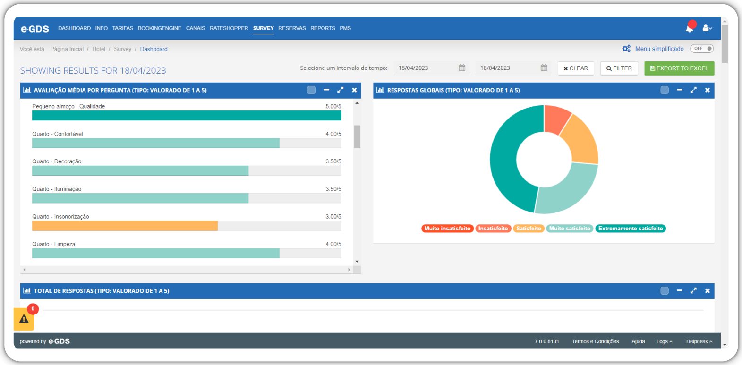Tick the checkbox in Total de Respostas header
This screenshot has height=365, width=742.
pyautogui.click(x=665, y=291)
